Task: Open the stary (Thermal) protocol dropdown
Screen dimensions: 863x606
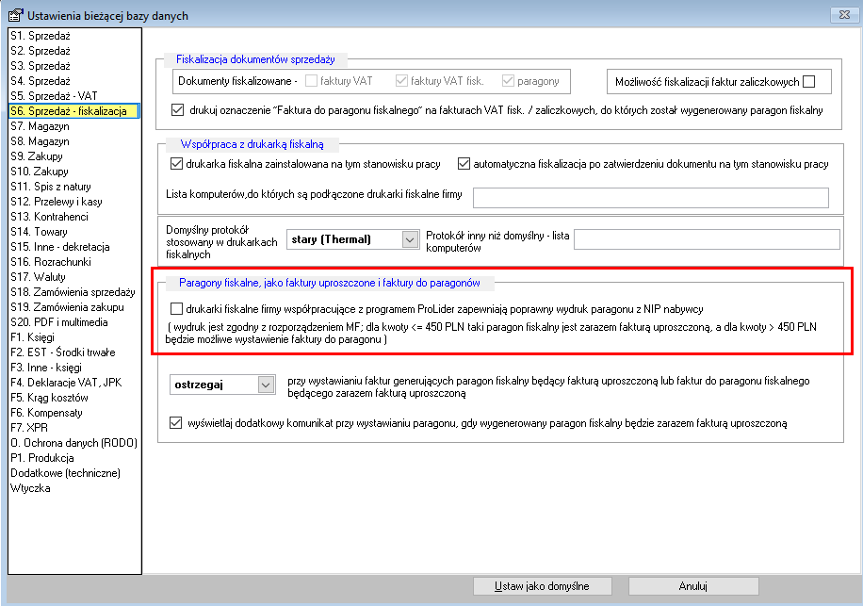Action: click(x=410, y=239)
